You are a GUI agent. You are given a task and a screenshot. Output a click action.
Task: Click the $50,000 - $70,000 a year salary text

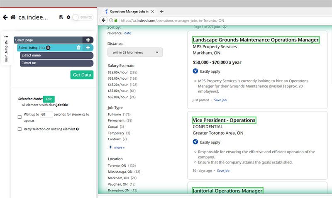[217, 62]
